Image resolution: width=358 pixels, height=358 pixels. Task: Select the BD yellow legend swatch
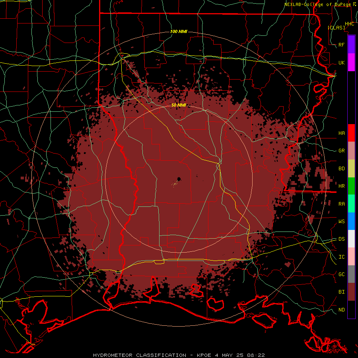pos(351,168)
